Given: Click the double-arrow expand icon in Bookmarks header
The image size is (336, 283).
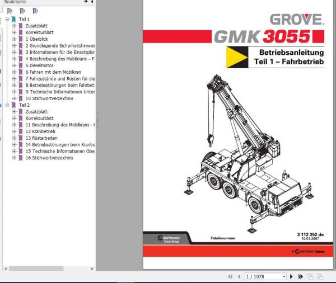Looking at the screenshot, I should 86,2.
